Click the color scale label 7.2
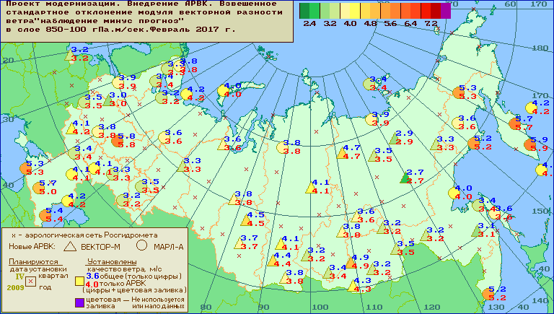Screen dimensions: 554x314 point(431,24)
